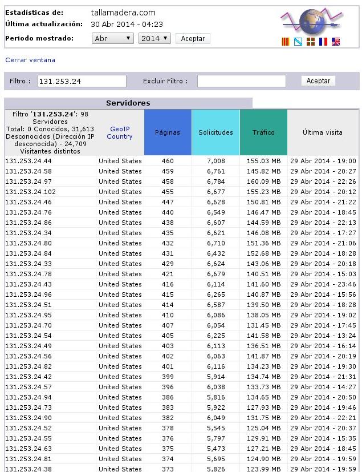
Task: Apply the filter with the Aceptar button
Action: point(318,80)
